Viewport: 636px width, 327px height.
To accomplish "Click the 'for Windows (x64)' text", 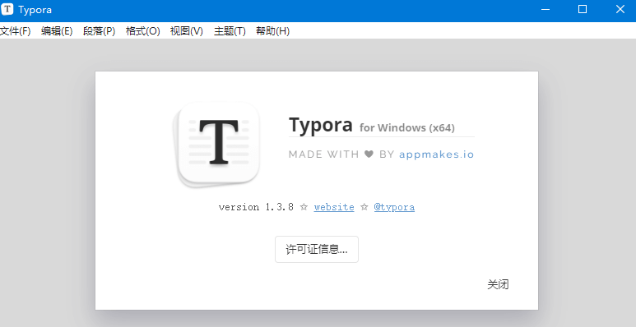I will click(x=406, y=127).
